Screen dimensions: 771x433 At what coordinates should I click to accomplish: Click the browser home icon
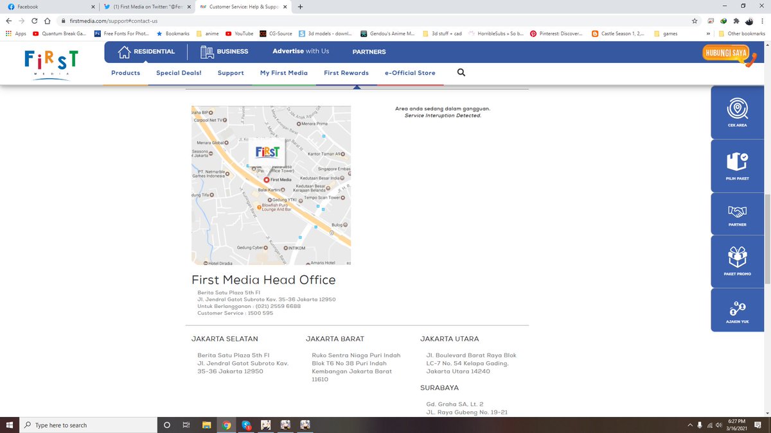(x=48, y=21)
